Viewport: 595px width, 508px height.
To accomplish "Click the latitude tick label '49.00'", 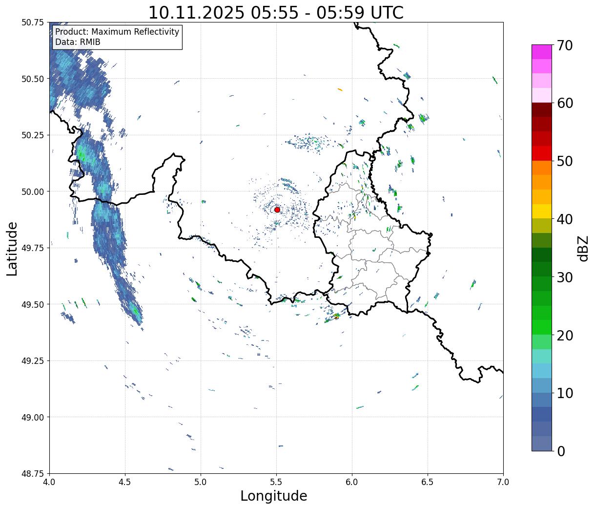I will (x=32, y=417).
